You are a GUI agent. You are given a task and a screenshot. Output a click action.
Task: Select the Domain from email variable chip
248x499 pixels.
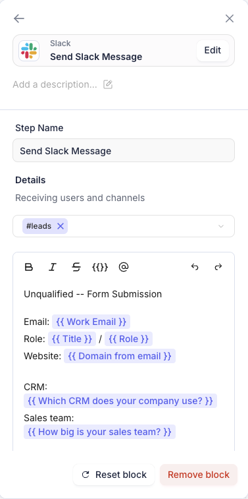tap(120, 356)
